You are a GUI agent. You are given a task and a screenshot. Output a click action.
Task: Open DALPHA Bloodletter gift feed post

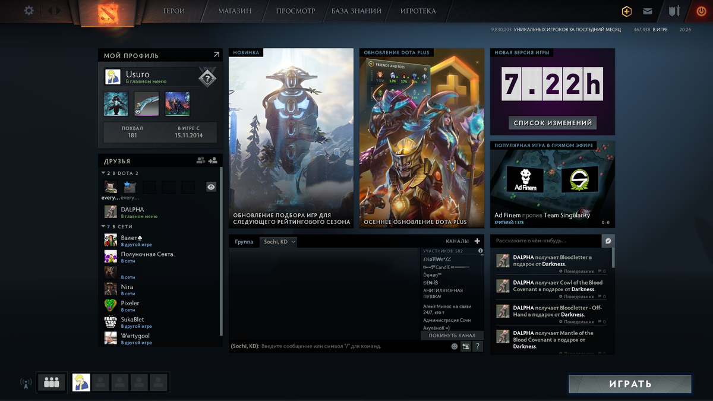(551, 261)
